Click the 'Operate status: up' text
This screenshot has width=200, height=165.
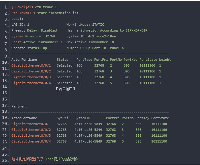click(x=29, y=48)
